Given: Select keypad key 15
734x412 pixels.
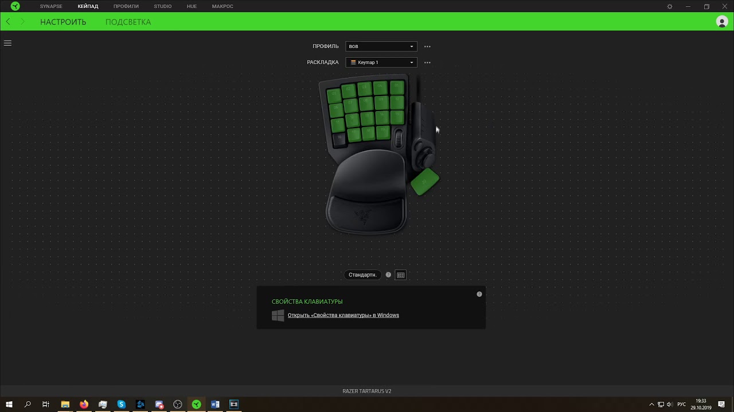Looking at the screenshot, I should pyautogui.click(x=397, y=117).
